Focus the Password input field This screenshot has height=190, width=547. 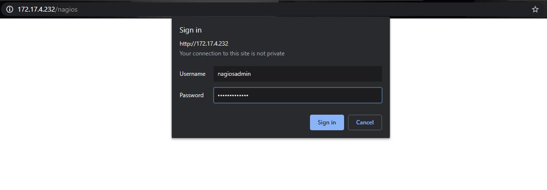297,95
